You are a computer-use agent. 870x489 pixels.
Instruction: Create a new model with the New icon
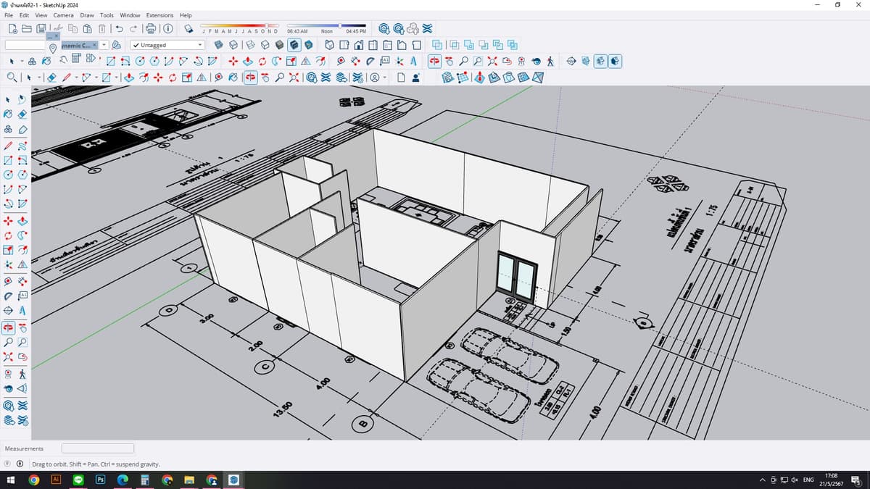[14, 29]
